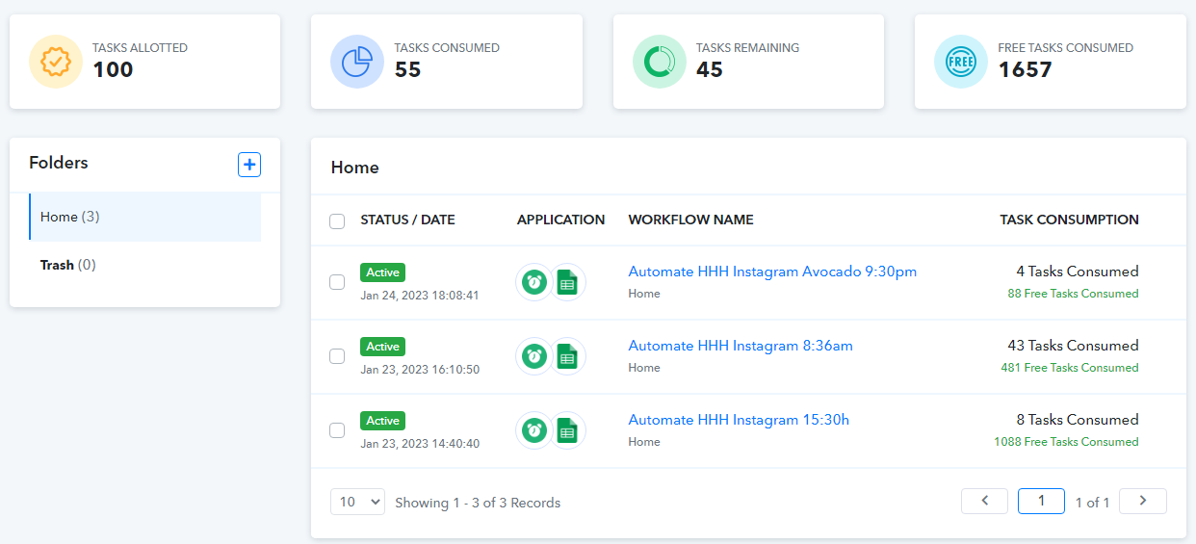Click the page number input field
This screenshot has width=1196, height=544.
point(1041,501)
